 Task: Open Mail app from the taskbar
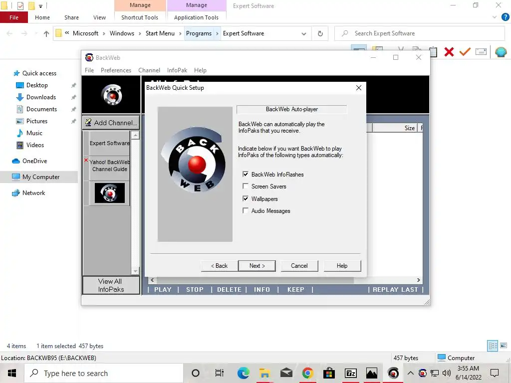click(286, 373)
